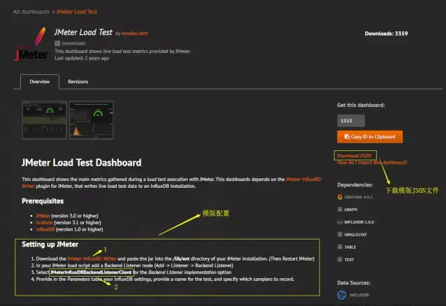Image resolution: width=446 pixels, height=306 pixels.
Task: Click the JMeter Load Test breadcrumb
Action: coord(76,12)
